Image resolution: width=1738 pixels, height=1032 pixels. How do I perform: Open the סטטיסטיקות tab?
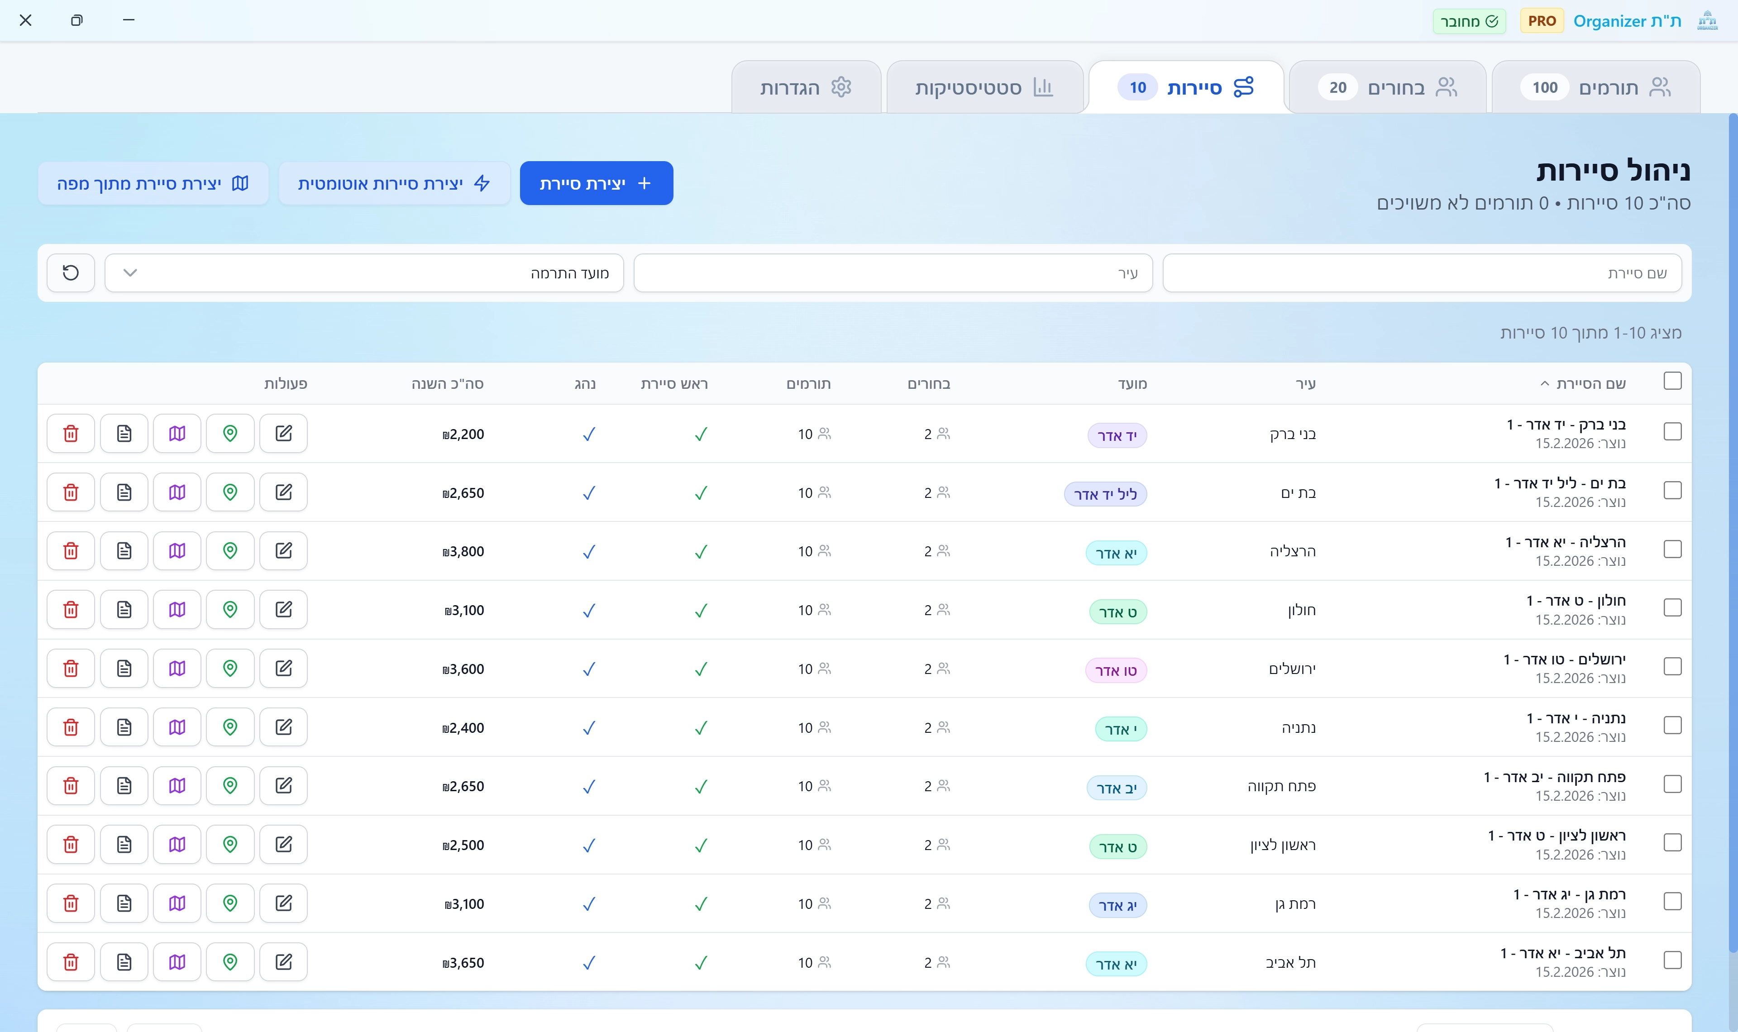(984, 88)
